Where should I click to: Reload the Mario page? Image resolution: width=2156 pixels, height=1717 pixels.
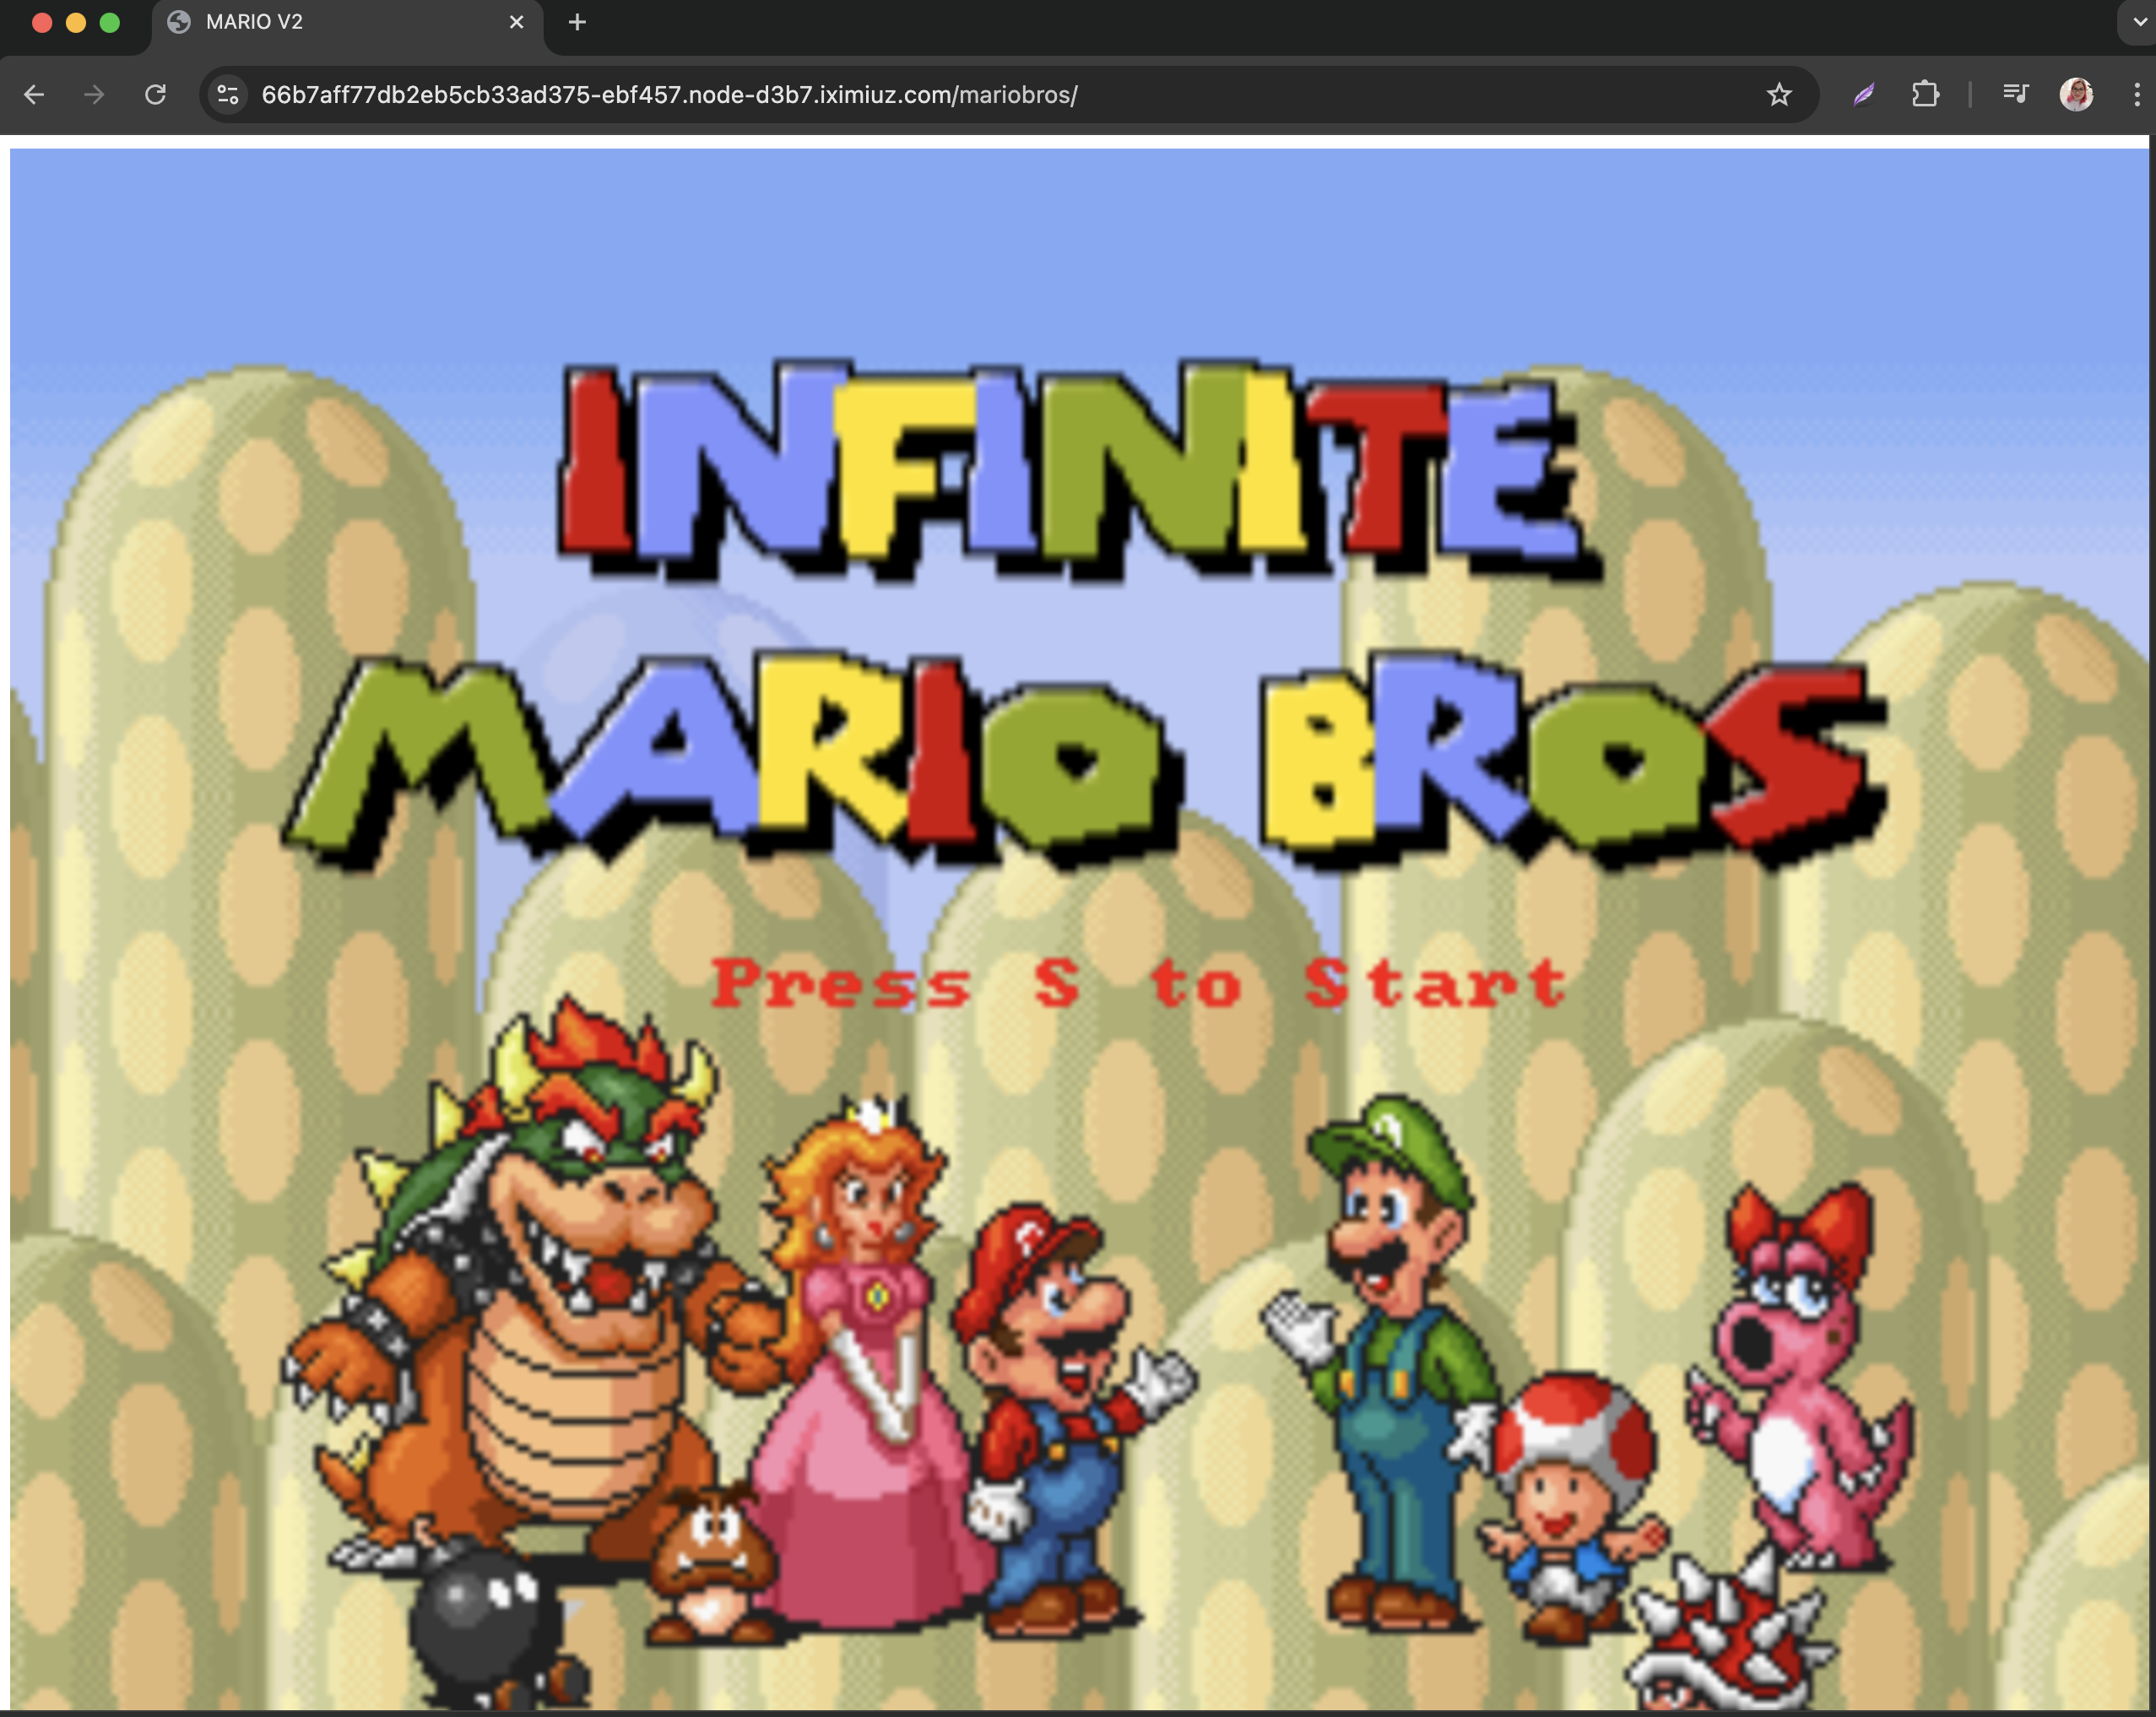[155, 95]
